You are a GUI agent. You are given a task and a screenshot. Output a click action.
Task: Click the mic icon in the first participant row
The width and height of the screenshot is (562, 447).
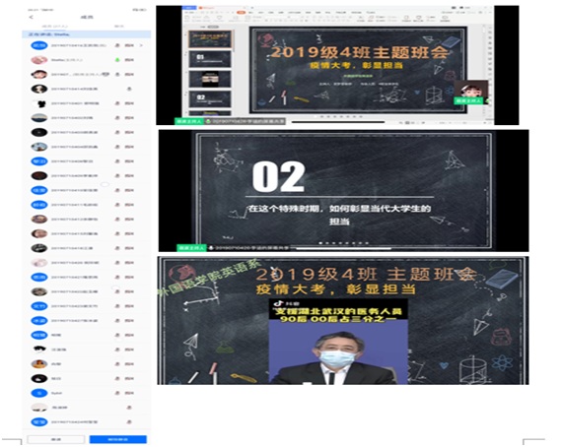(x=117, y=45)
